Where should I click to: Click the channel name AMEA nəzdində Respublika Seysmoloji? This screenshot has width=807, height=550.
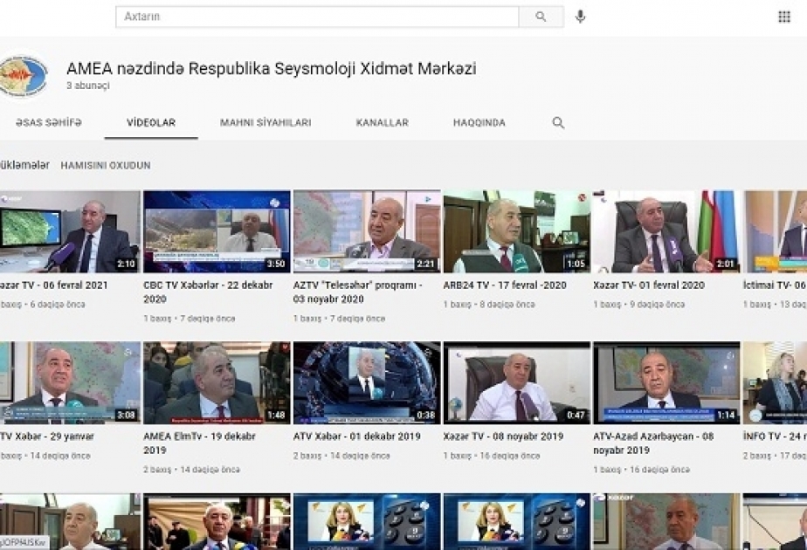(x=272, y=68)
